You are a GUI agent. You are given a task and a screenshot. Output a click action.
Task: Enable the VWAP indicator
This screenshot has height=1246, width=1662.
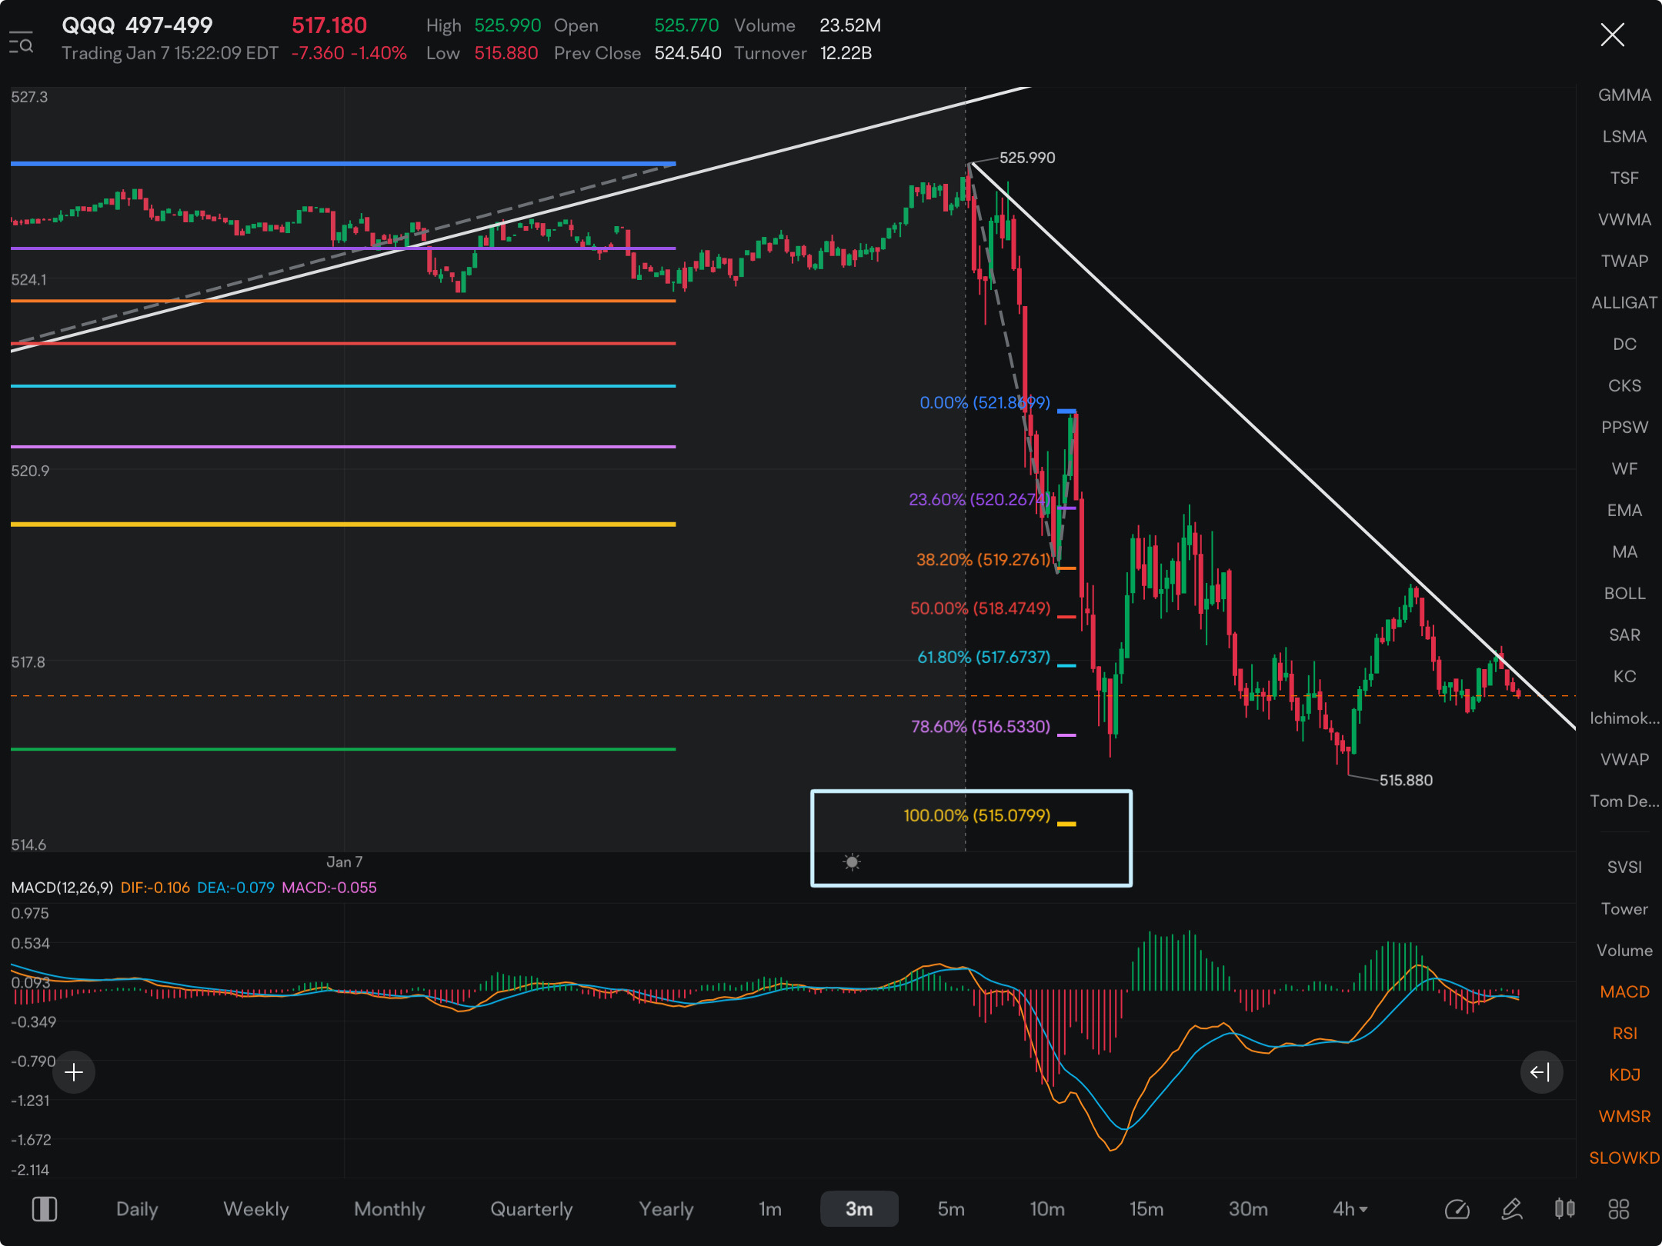click(x=1624, y=760)
